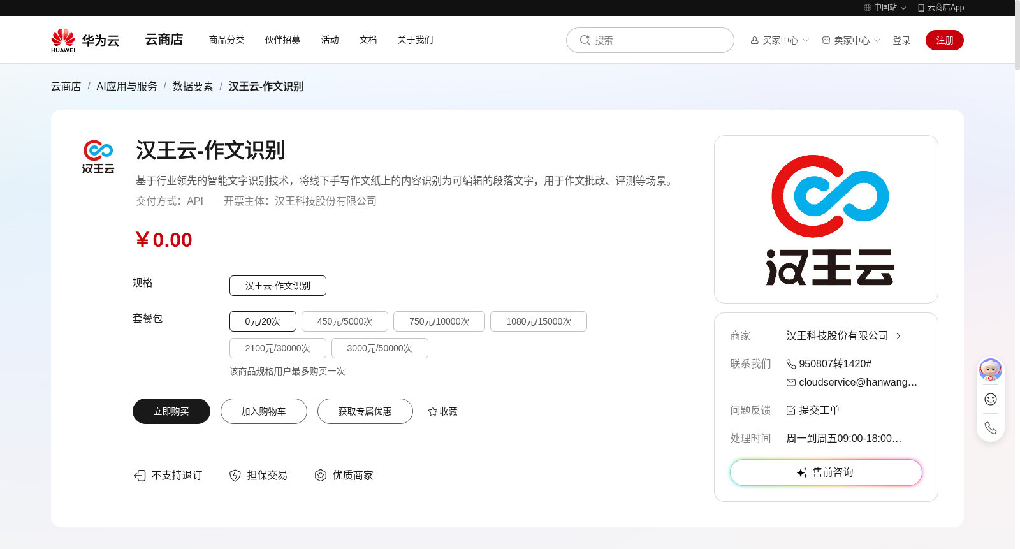Click the Hanwang Cloud small logo

coord(98,157)
